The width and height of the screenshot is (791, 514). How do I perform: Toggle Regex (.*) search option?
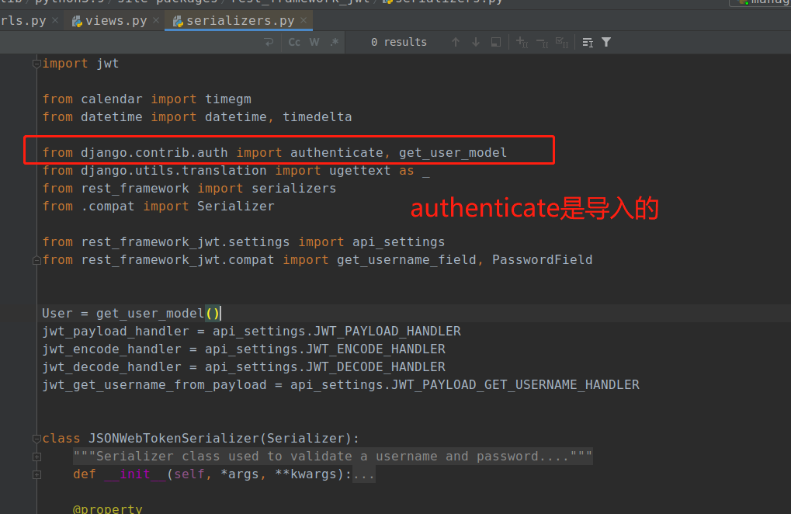[334, 43]
